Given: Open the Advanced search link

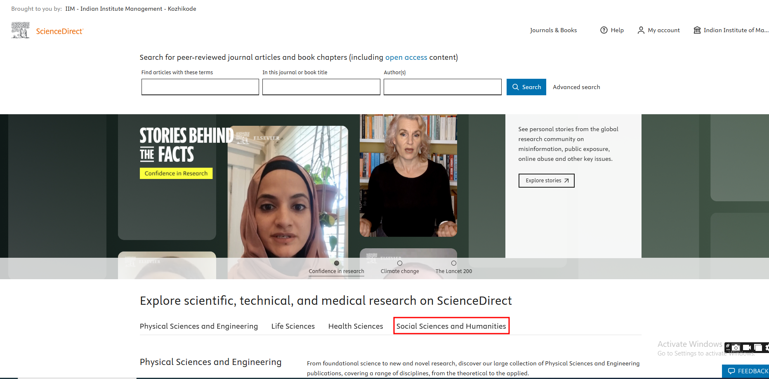Looking at the screenshot, I should click(576, 87).
